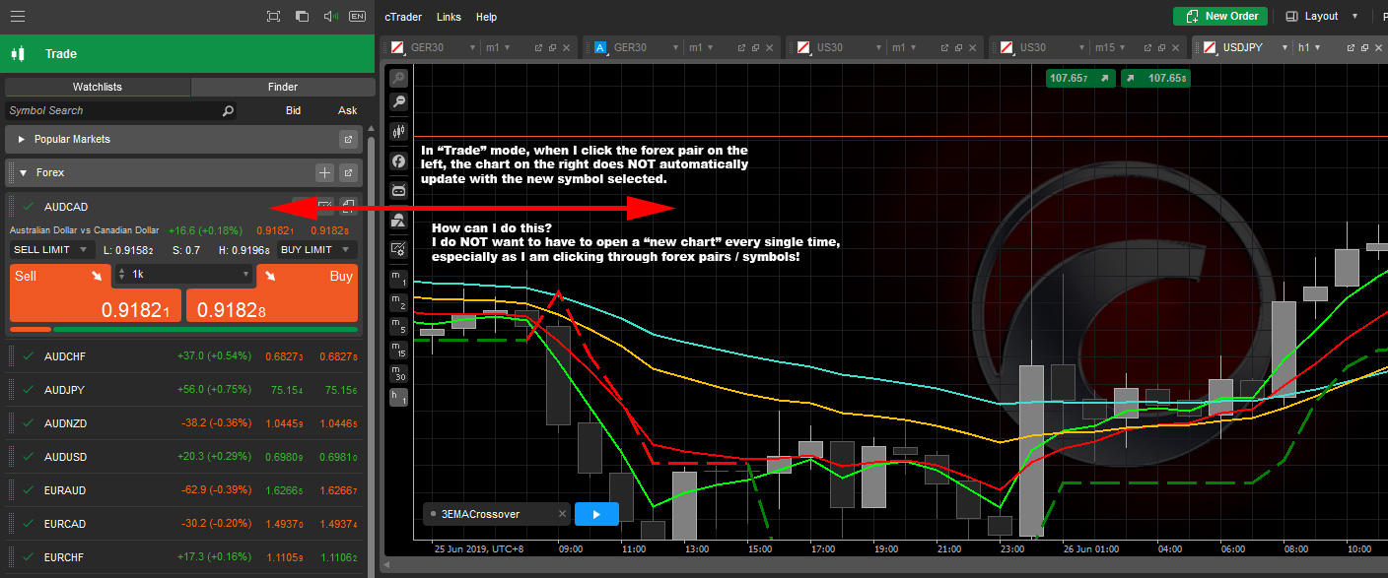The height and width of the screenshot is (578, 1388).
Task: Toggle the checkmark beside AUDCHF
Action: [x=28, y=355]
